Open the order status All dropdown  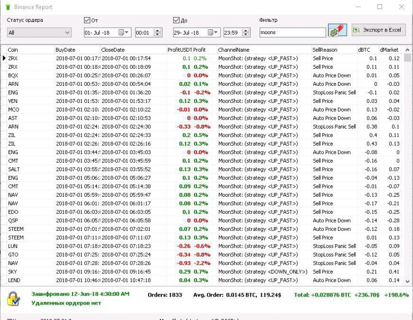(39, 33)
